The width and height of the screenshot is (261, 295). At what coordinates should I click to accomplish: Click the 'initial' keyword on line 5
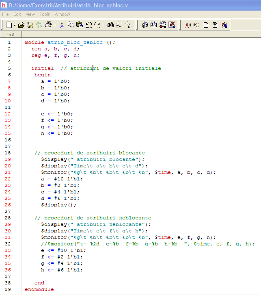[x=42, y=68]
